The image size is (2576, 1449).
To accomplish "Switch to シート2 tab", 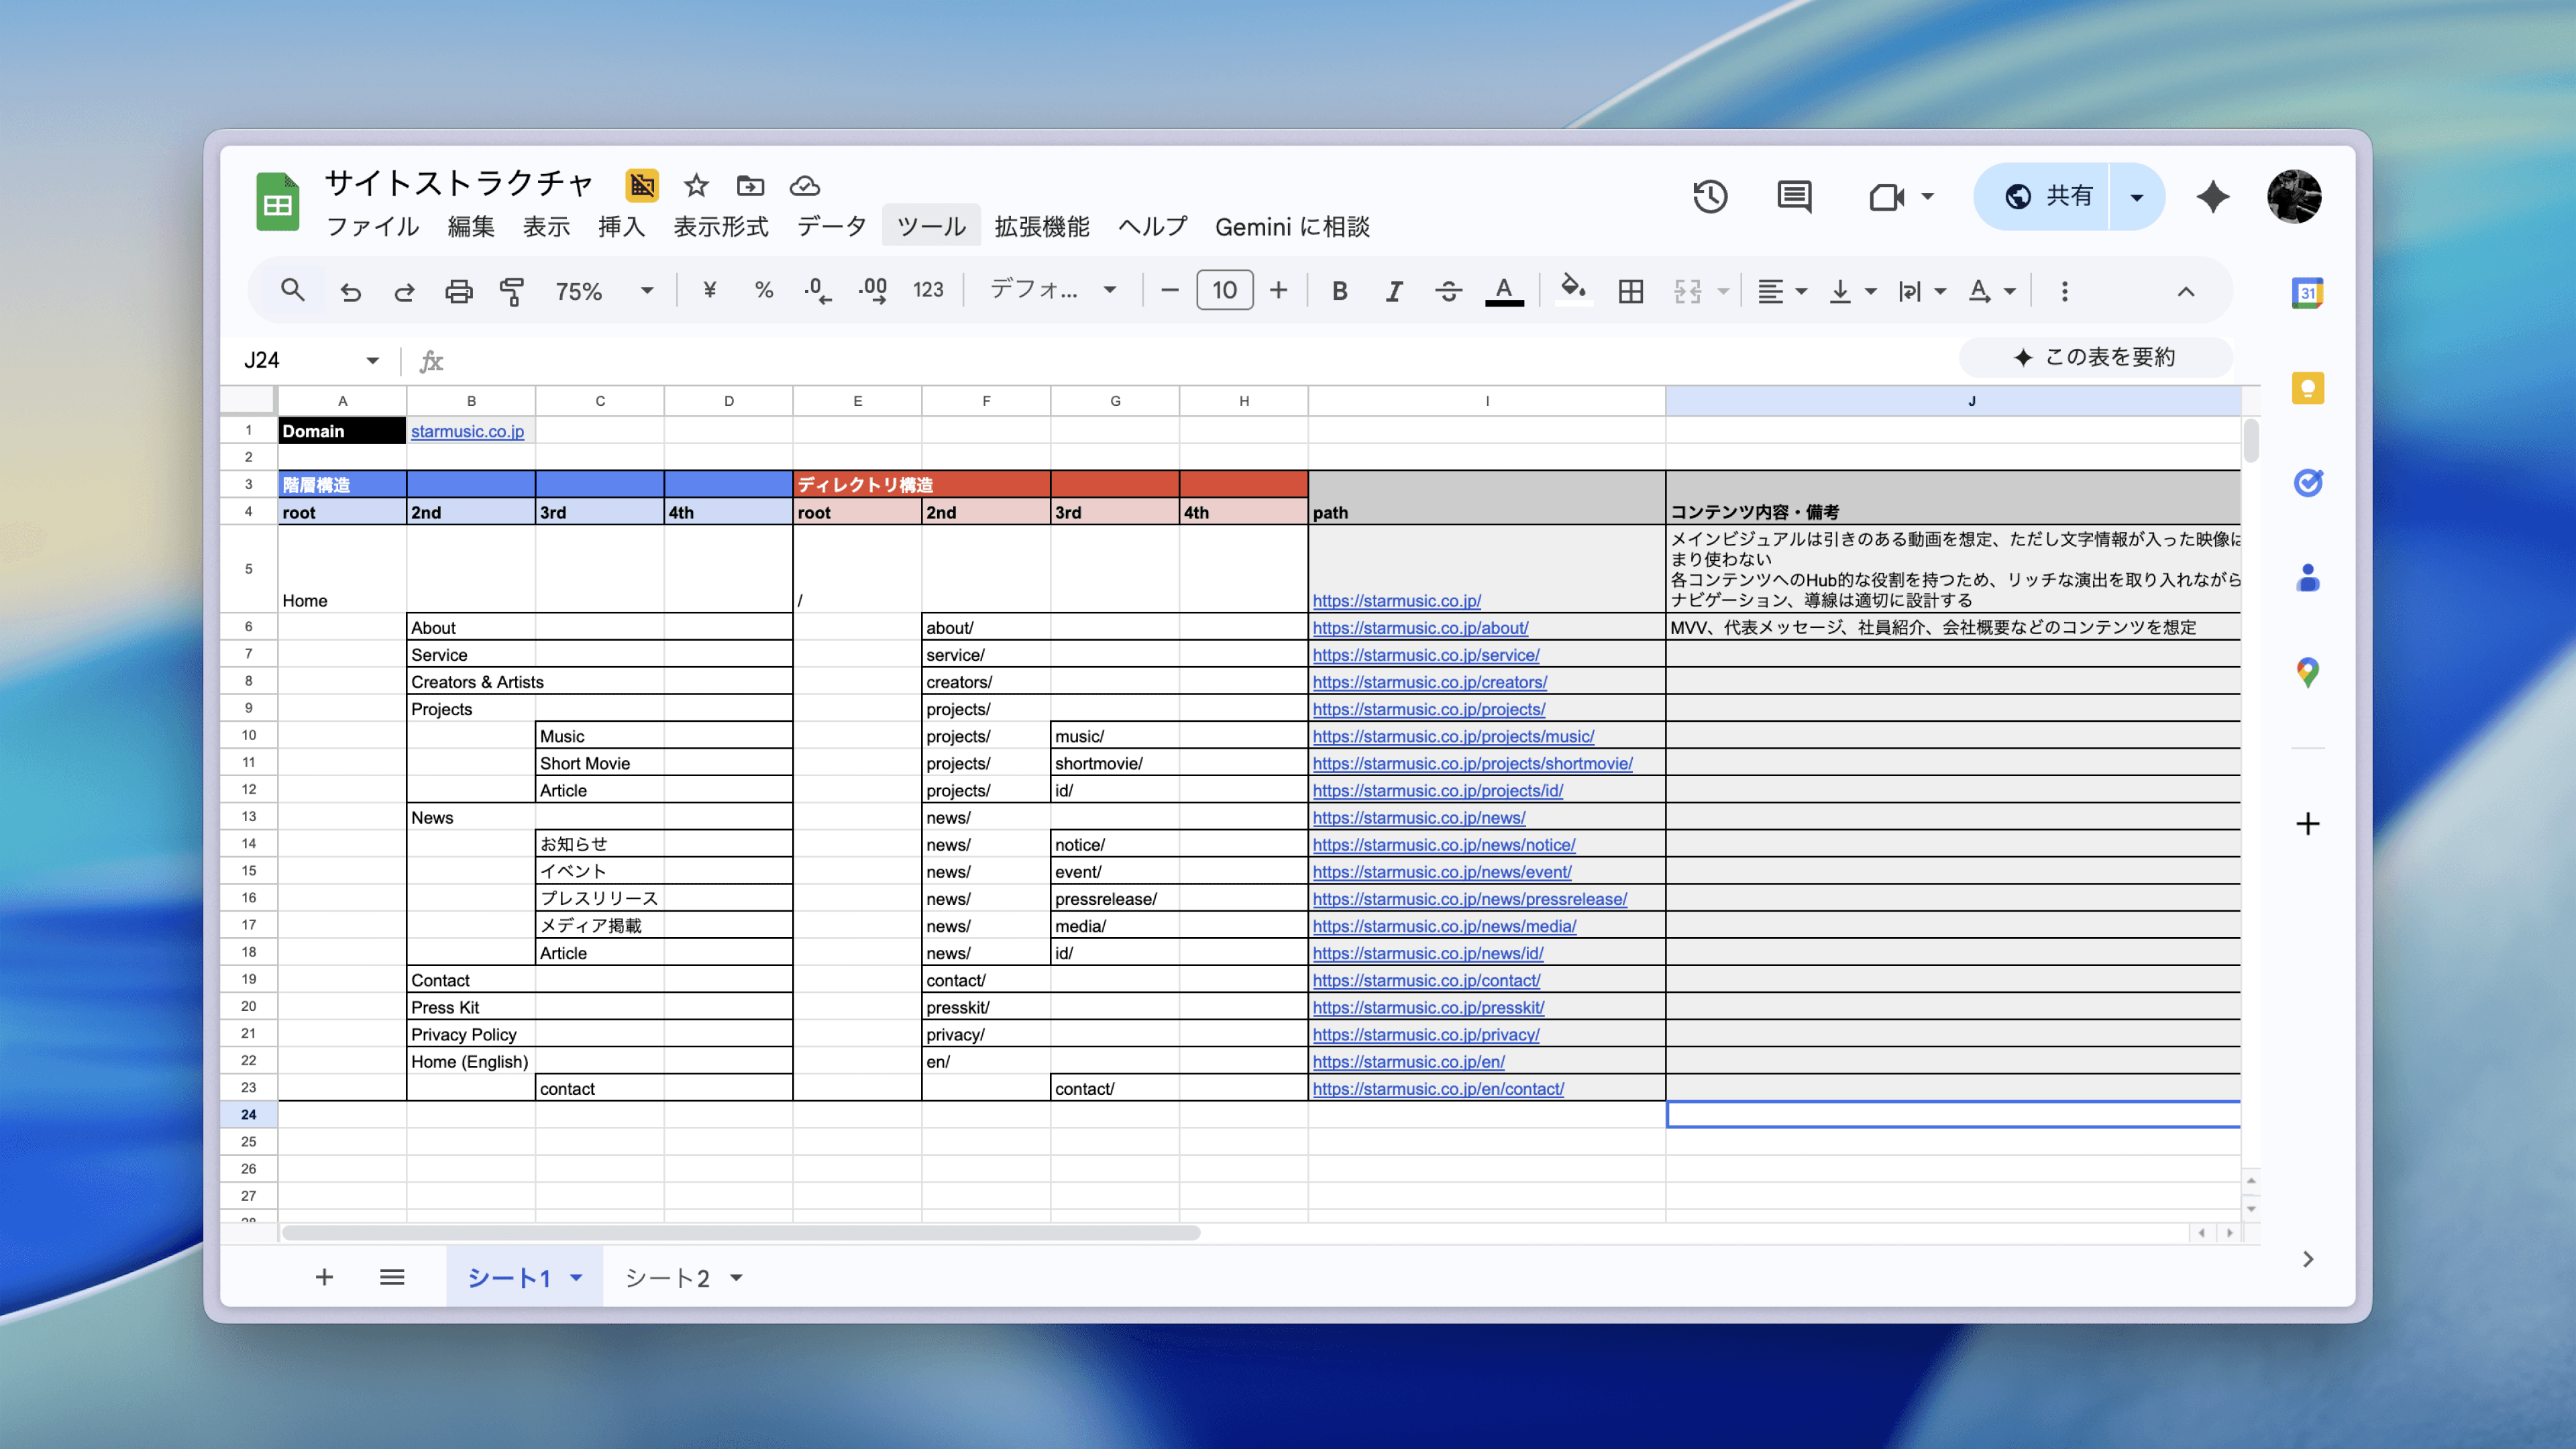I will pyautogui.click(x=667, y=1277).
